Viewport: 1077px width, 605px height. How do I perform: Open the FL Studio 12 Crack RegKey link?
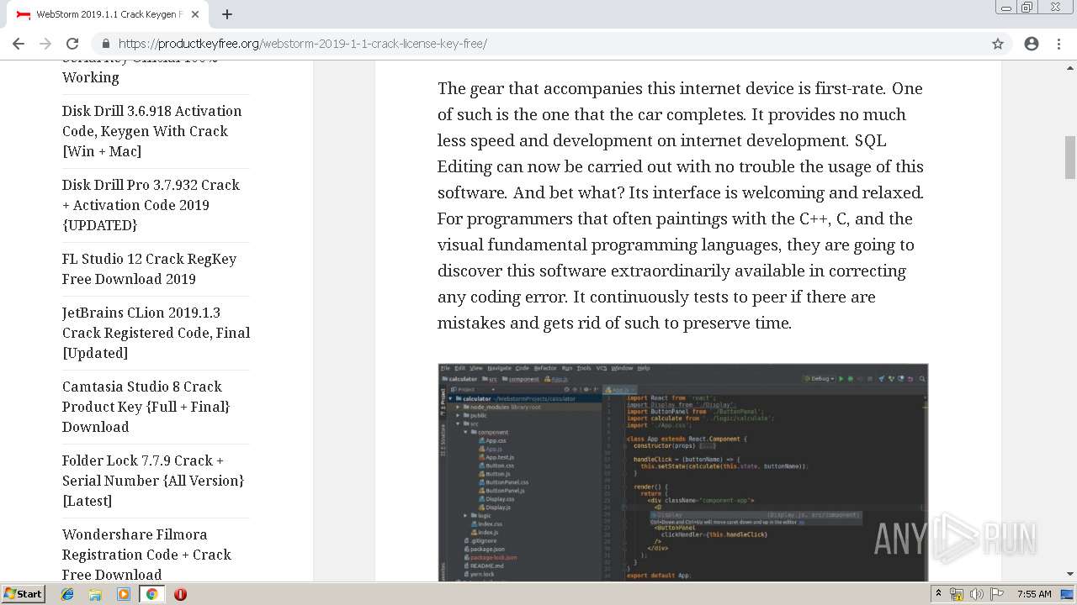click(149, 269)
